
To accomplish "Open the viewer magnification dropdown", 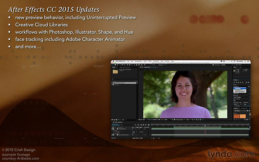I will (x=145, y=120).
